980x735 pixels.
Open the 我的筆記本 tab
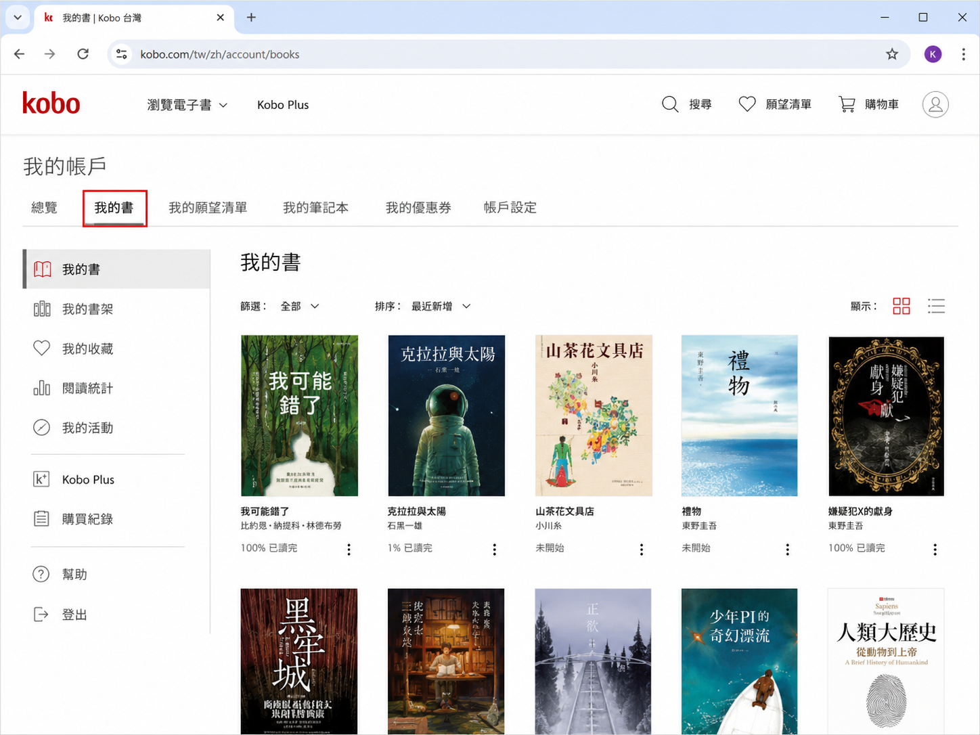click(315, 208)
